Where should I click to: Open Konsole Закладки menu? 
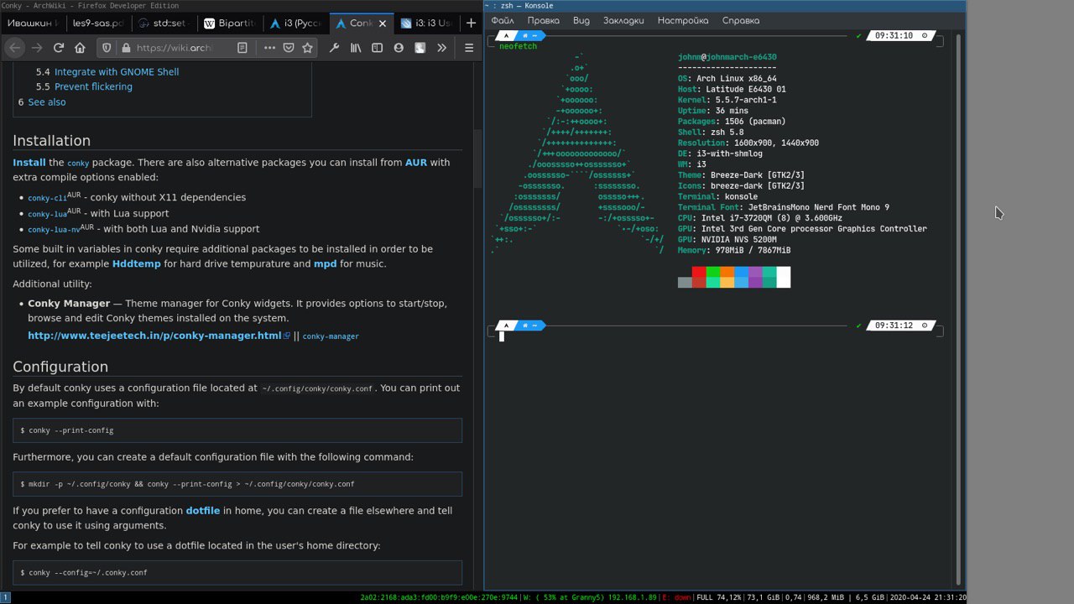[x=623, y=20]
